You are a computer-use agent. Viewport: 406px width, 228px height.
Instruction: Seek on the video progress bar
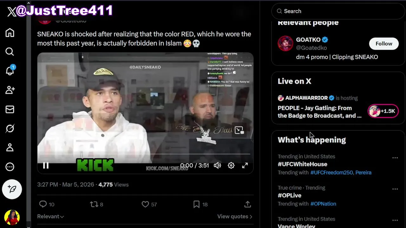click(145, 154)
